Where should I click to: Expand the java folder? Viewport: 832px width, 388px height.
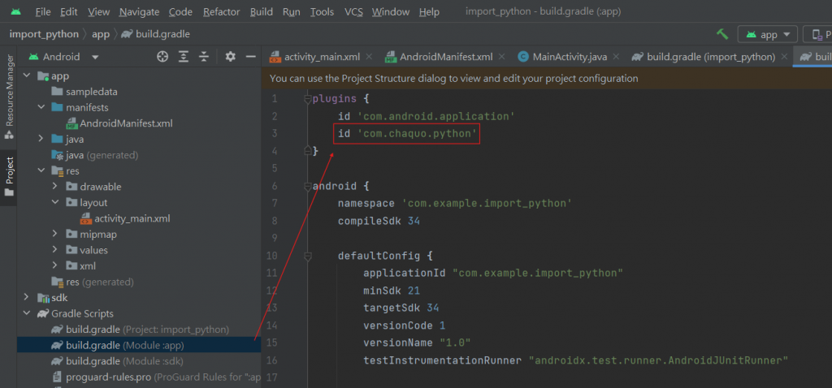(x=41, y=140)
